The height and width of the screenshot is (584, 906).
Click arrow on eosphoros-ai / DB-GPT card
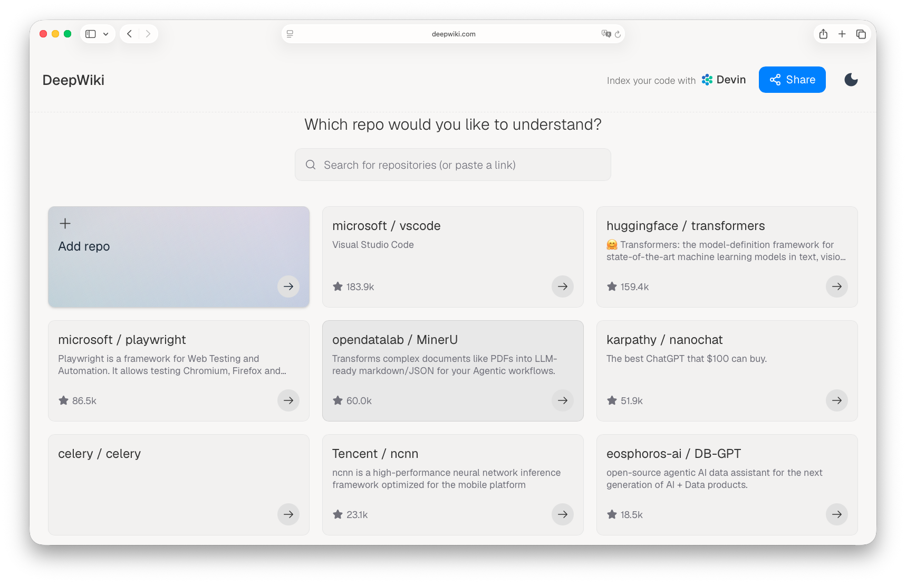[837, 514]
